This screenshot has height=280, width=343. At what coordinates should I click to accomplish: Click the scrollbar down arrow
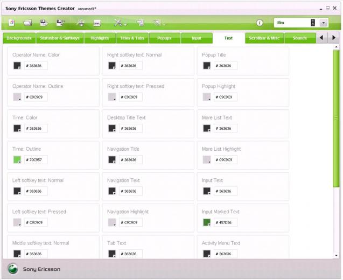(x=336, y=255)
